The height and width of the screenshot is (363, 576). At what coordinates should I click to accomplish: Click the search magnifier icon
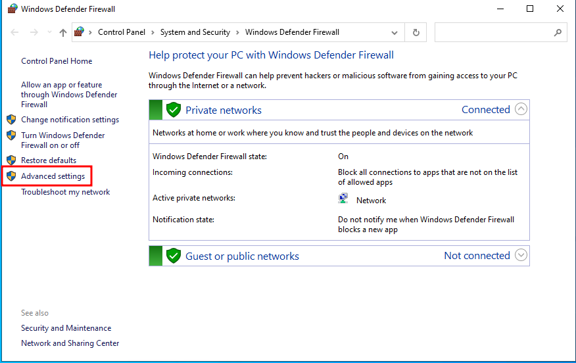pyautogui.click(x=558, y=32)
